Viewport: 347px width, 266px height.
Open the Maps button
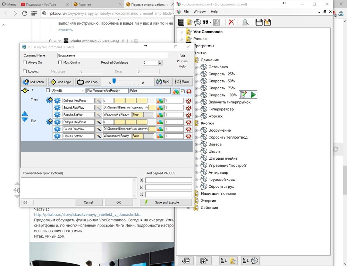(x=182, y=82)
